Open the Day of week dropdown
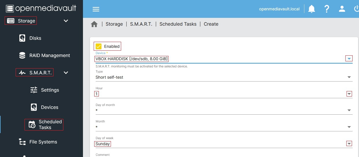The image size is (359, 157). pos(349,144)
